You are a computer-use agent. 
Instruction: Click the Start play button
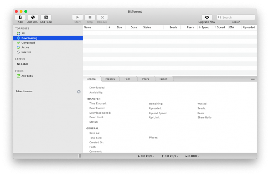(x=77, y=17)
